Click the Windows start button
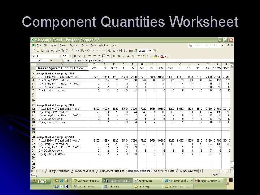Viewport: 260px width, 195px height. click(40, 181)
